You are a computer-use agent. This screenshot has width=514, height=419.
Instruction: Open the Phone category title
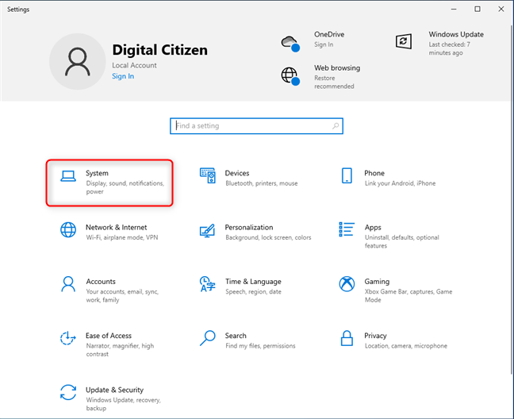coord(374,173)
